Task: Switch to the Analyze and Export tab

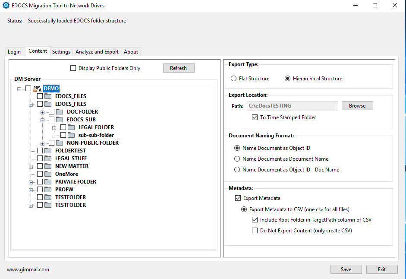Action: point(97,52)
